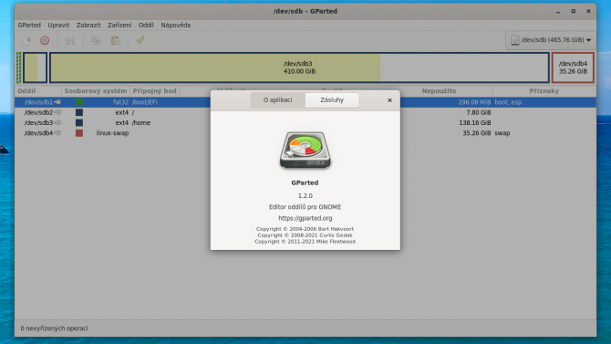This screenshot has width=611, height=344.
Task: Minimize the GParted window
Action: [558, 11]
